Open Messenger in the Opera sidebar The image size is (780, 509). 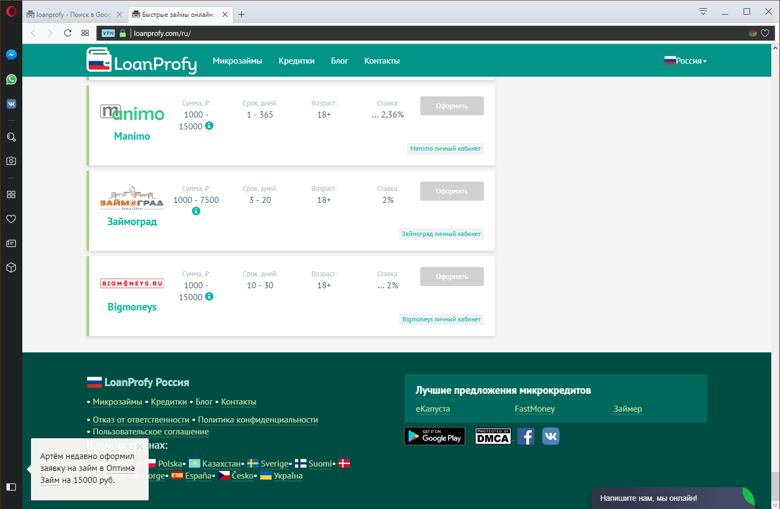point(11,55)
